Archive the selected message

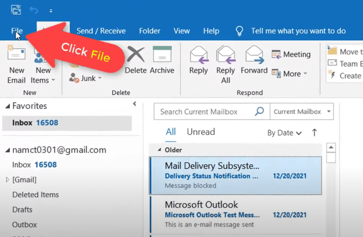click(x=162, y=60)
